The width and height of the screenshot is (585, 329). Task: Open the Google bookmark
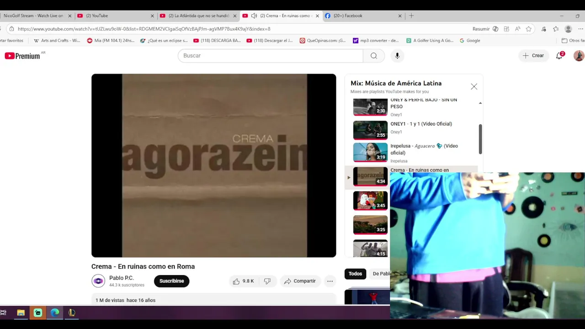470,40
